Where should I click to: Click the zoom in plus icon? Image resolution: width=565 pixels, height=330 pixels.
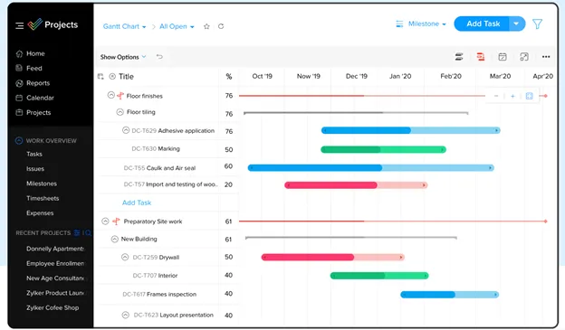(x=512, y=96)
